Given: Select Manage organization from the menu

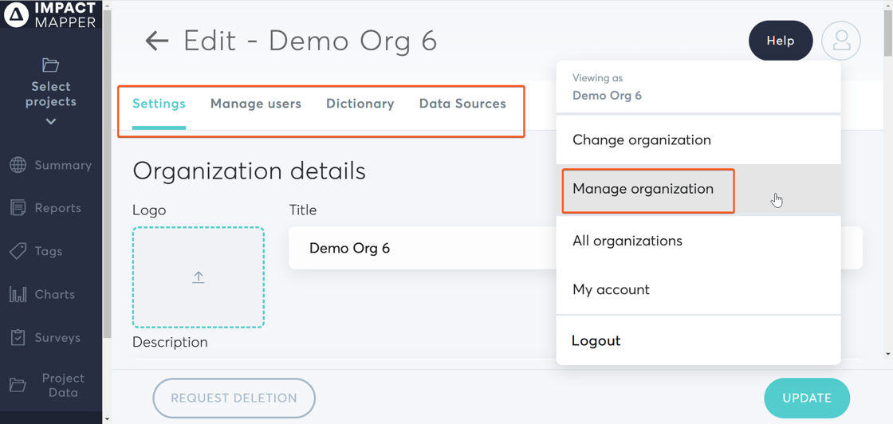Looking at the screenshot, I should pyautogui.click(x=643, y=189).
